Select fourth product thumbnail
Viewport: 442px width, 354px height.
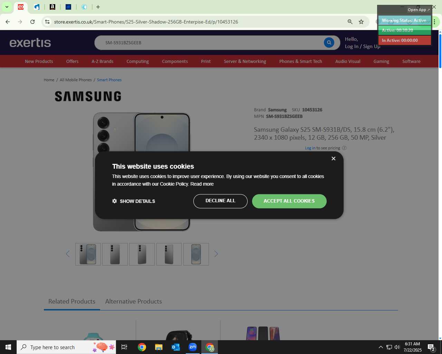point(169,254)
